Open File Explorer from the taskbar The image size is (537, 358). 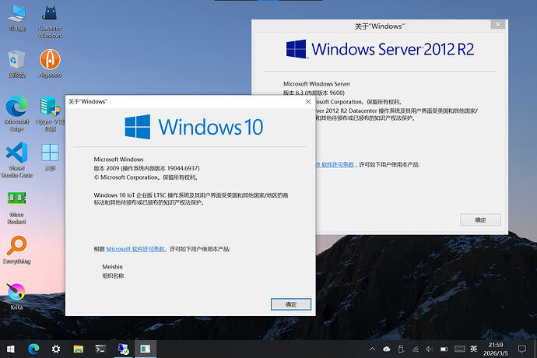pyautogui.click(x=78, y=349)
